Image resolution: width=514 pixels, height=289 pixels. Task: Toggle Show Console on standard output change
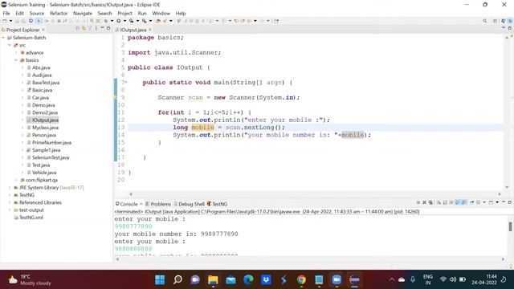pyautogui.click(x=458, y=202)
